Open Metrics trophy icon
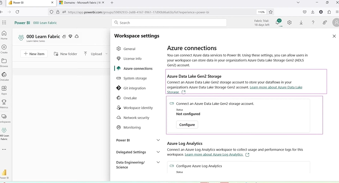The height and width of the screenshot is (183, 339). coord(4,104)
